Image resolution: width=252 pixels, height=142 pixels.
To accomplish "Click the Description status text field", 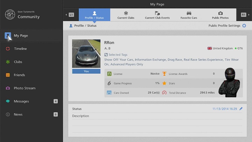I will click(157, 116).
